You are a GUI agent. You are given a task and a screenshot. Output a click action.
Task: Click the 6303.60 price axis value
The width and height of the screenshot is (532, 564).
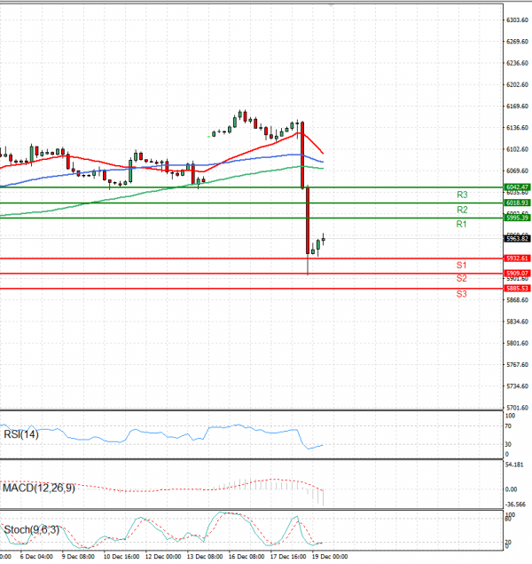point(517,20)
